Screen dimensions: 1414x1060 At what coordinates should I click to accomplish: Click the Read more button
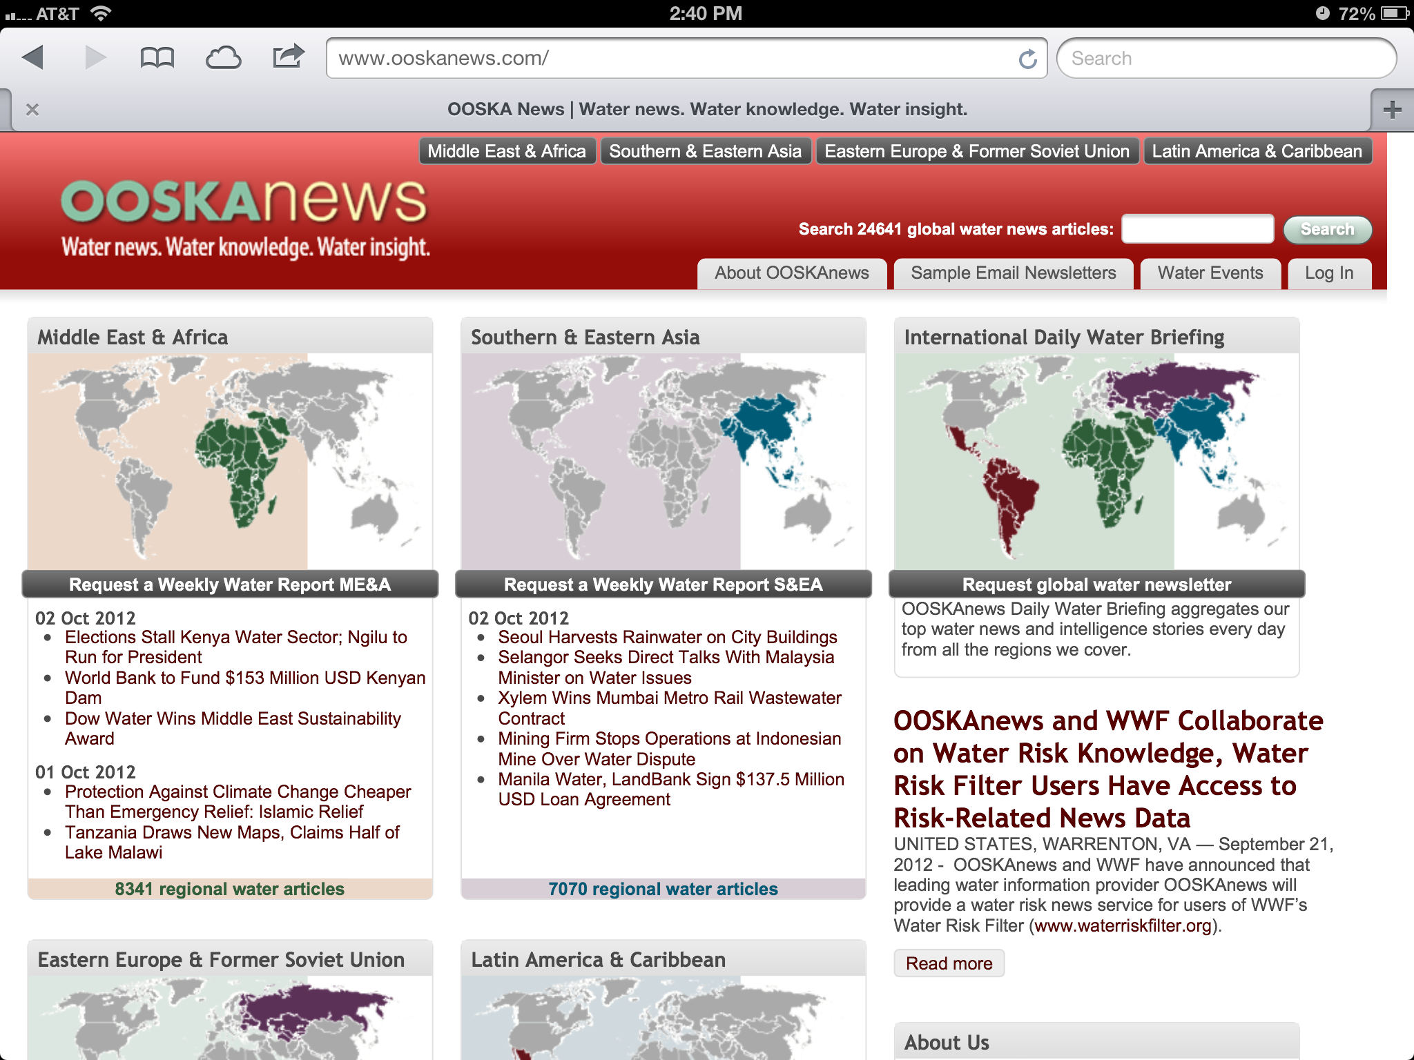(x=949, y=963)
